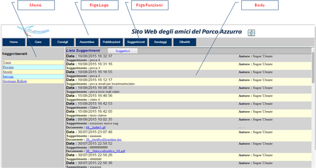Open the 38__SbloccoBonifico_V0.pdf document
316x168 pixels.
pos(105,151)
